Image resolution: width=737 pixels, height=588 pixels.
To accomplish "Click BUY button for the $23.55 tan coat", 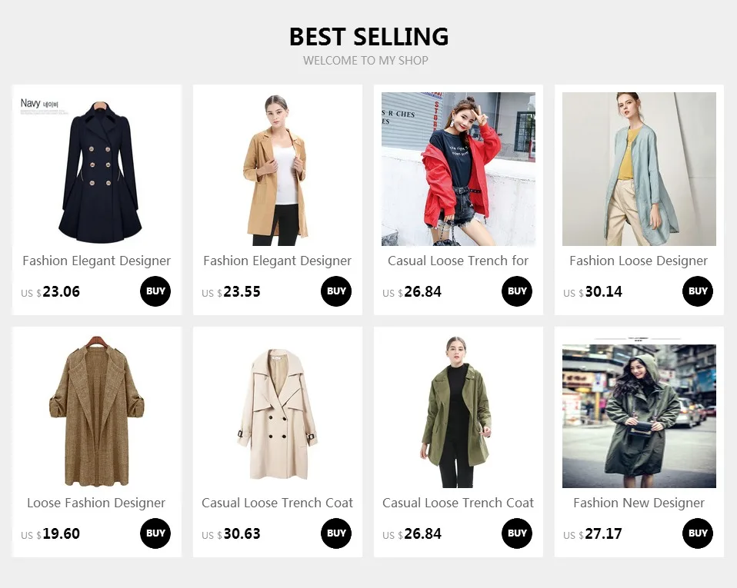I will [336, 291].
